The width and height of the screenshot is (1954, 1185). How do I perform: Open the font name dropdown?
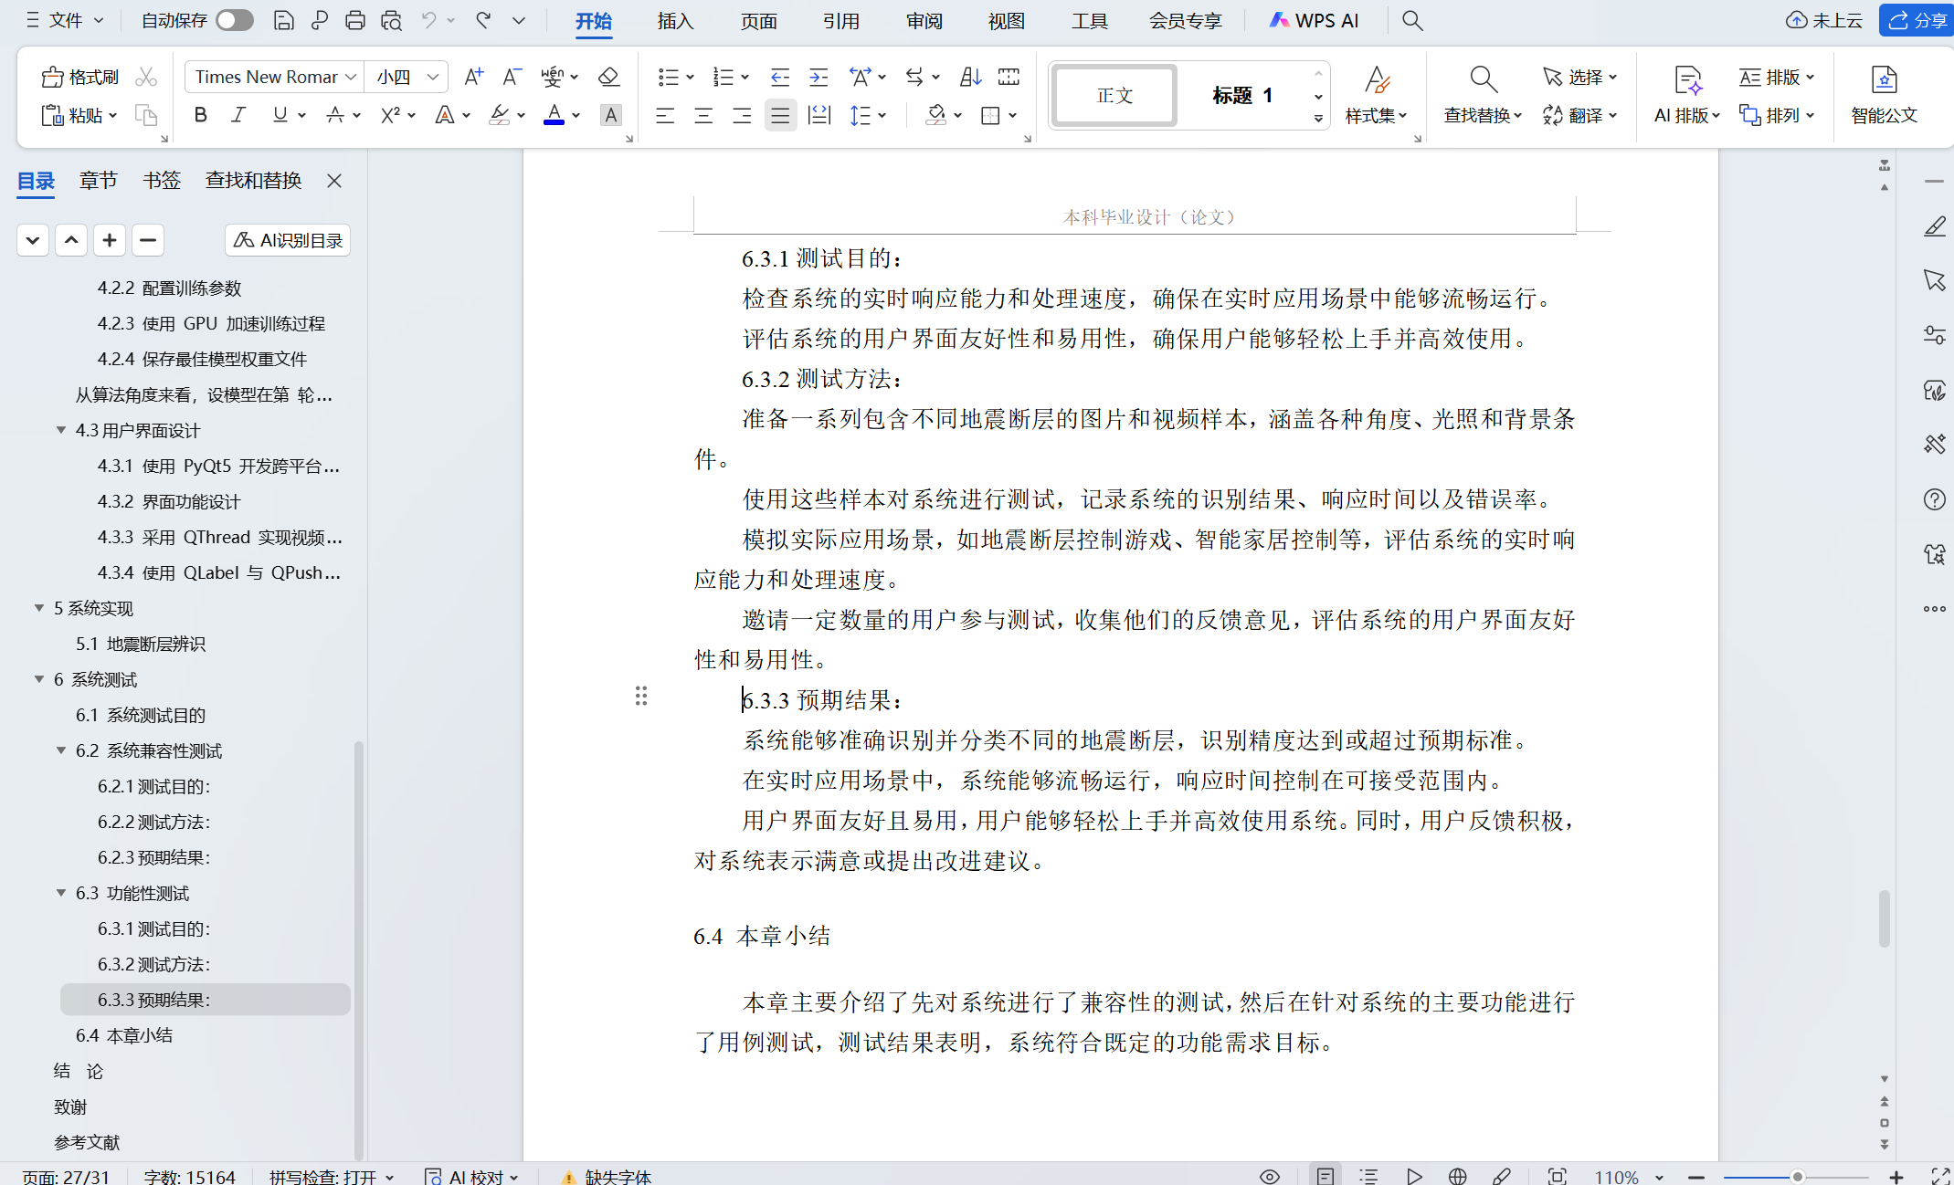point(351,77)
